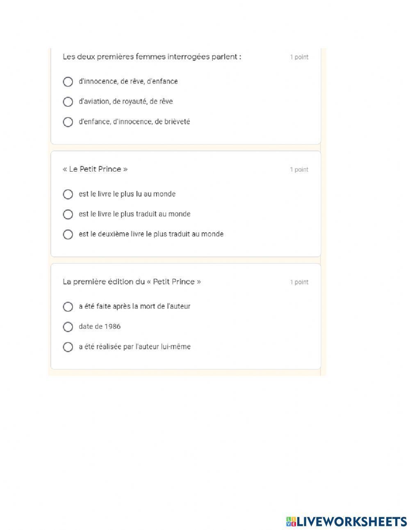Click "1 point" label beside première édition question
The width and height of the screenshot is (410, 530).
pos(299,282)
